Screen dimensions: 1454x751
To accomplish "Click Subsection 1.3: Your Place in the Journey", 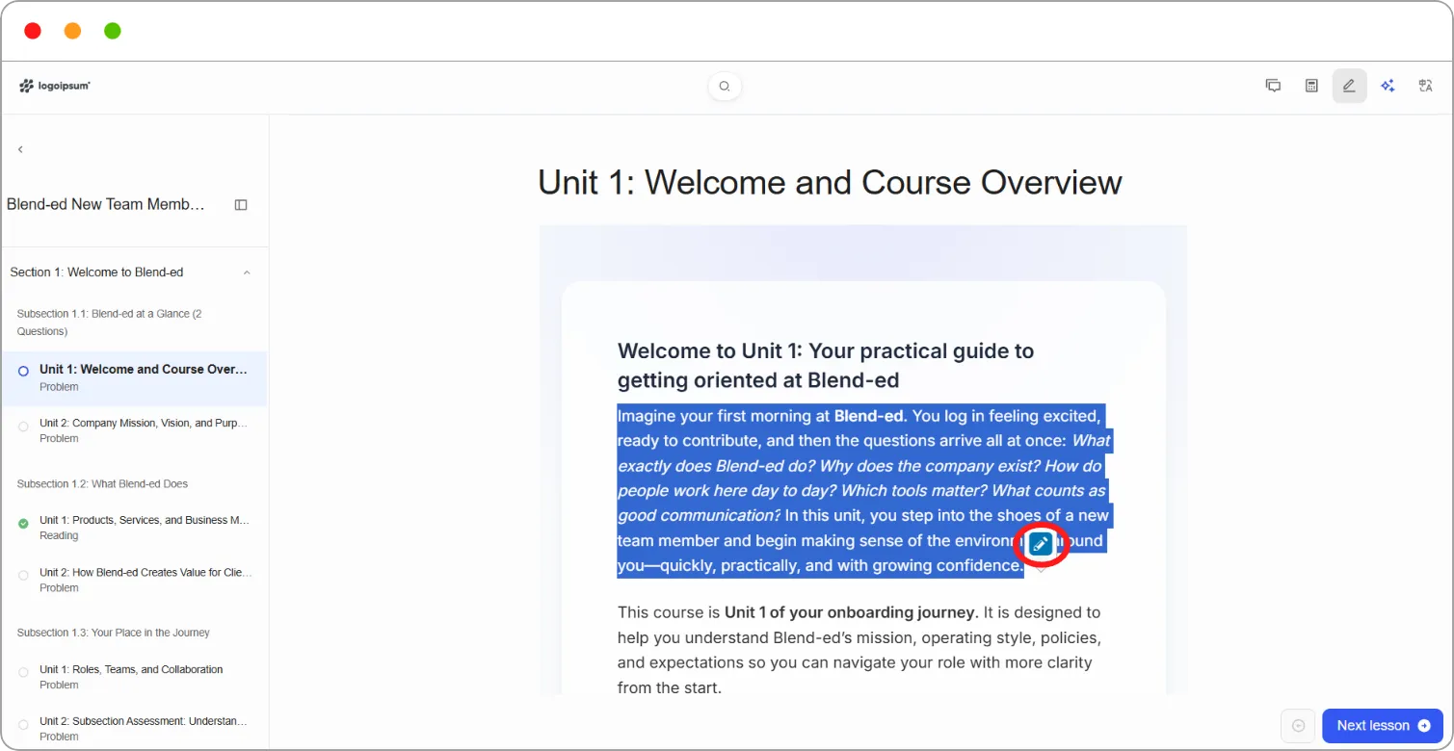I will coord(113,633).
